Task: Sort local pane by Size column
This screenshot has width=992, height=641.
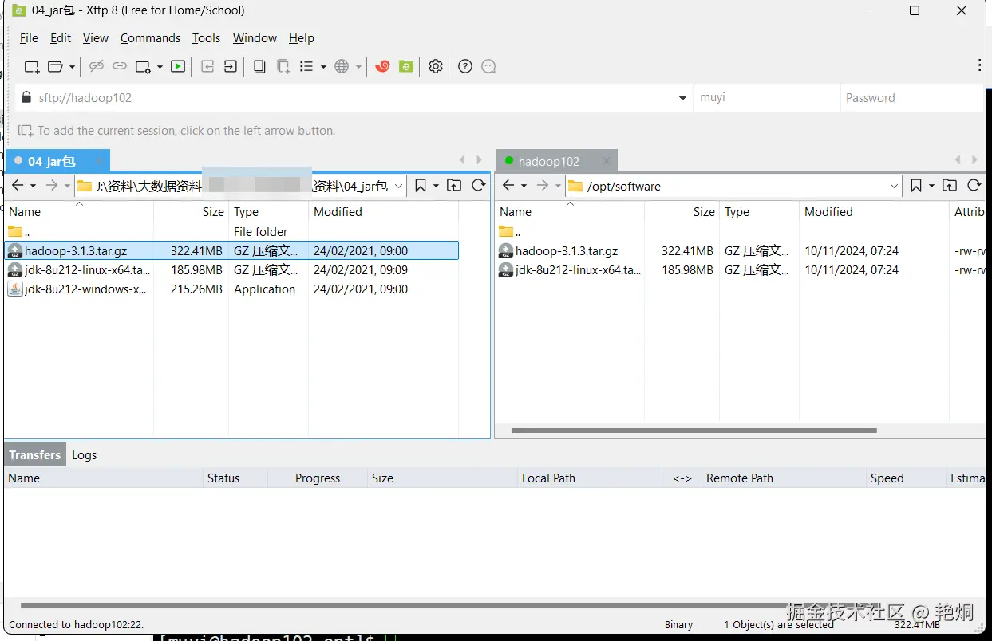Action: [x=192, y=212]
